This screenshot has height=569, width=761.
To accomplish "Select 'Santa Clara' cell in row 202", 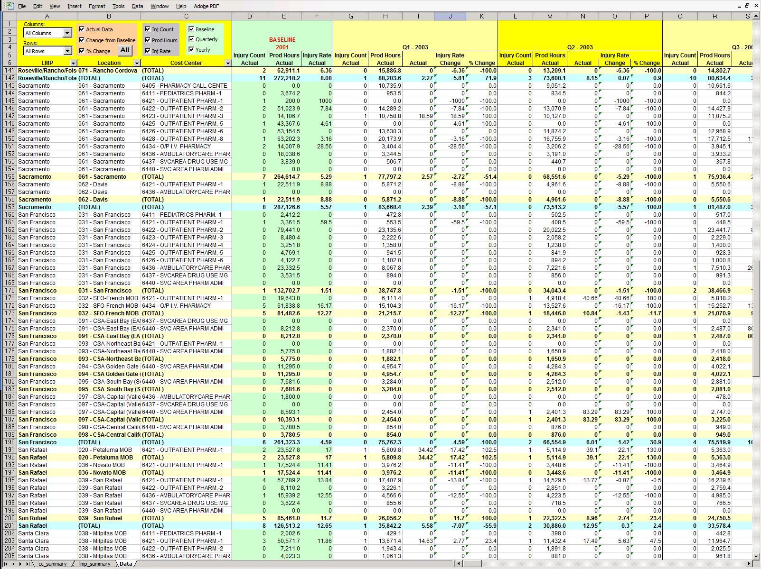I will pos(47,533).
